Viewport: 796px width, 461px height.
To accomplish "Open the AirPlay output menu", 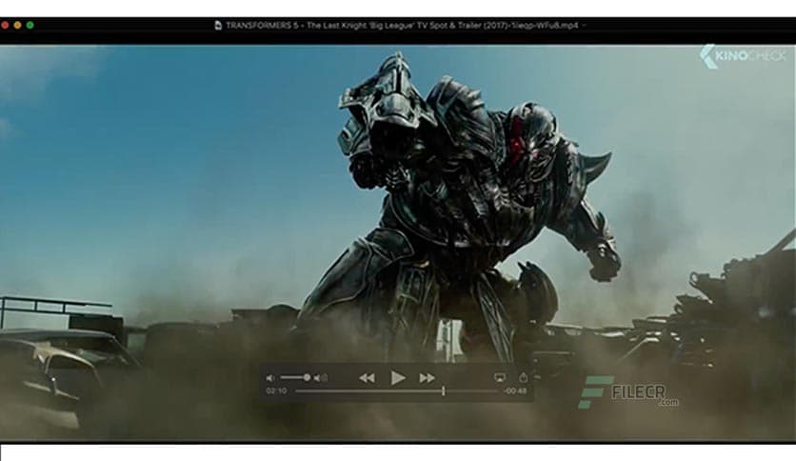I will pyautogui.click(x=500, y=378).
